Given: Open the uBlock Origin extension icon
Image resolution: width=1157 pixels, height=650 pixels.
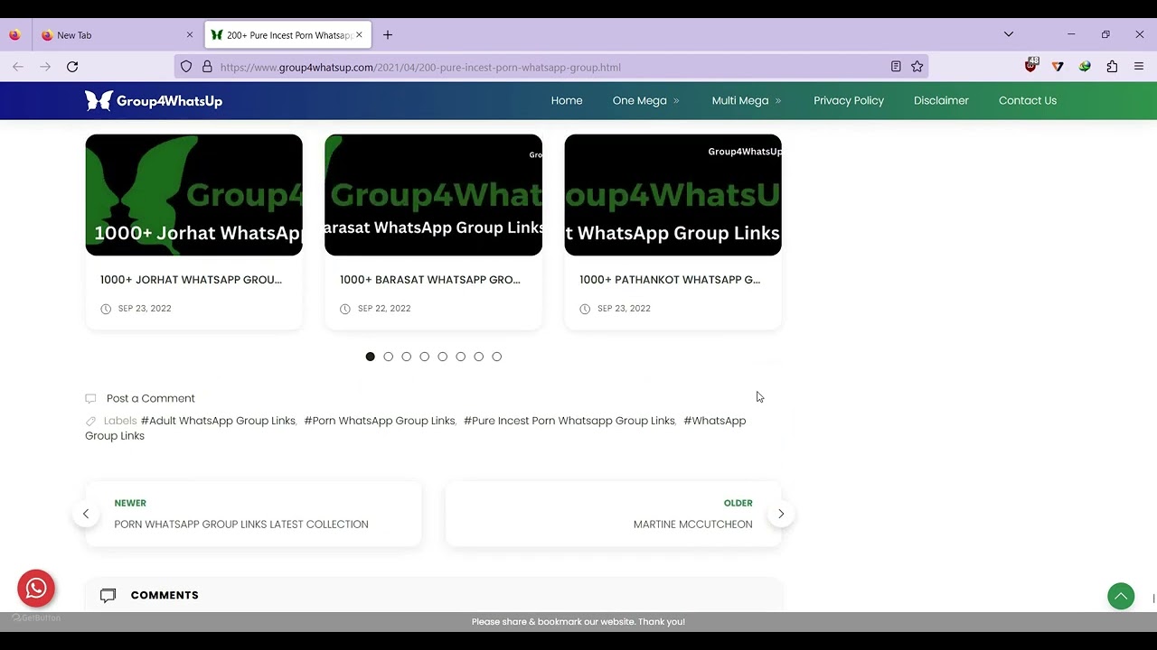Looking at the screenshot, I should [x=1031, y=66].
